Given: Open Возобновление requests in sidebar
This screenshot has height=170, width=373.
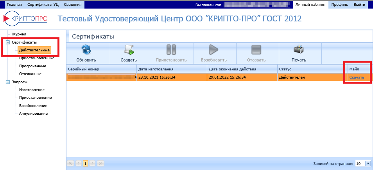Looking at the screenshot, I should 33,105.
